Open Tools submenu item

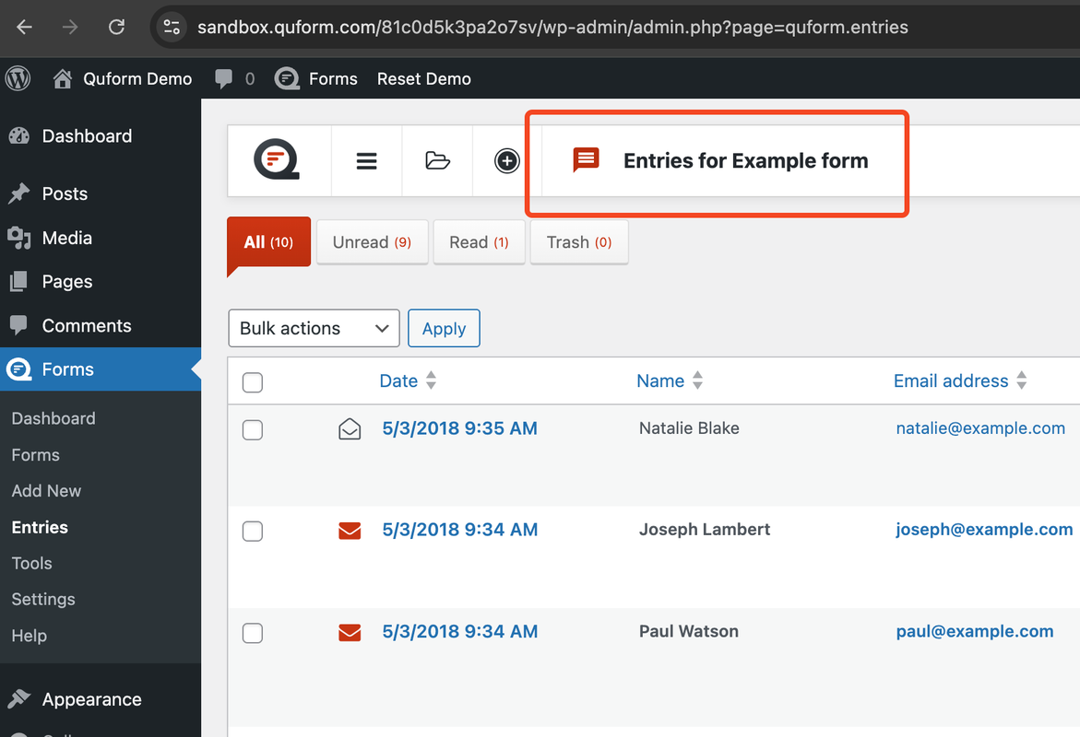[x=31, y=563]
